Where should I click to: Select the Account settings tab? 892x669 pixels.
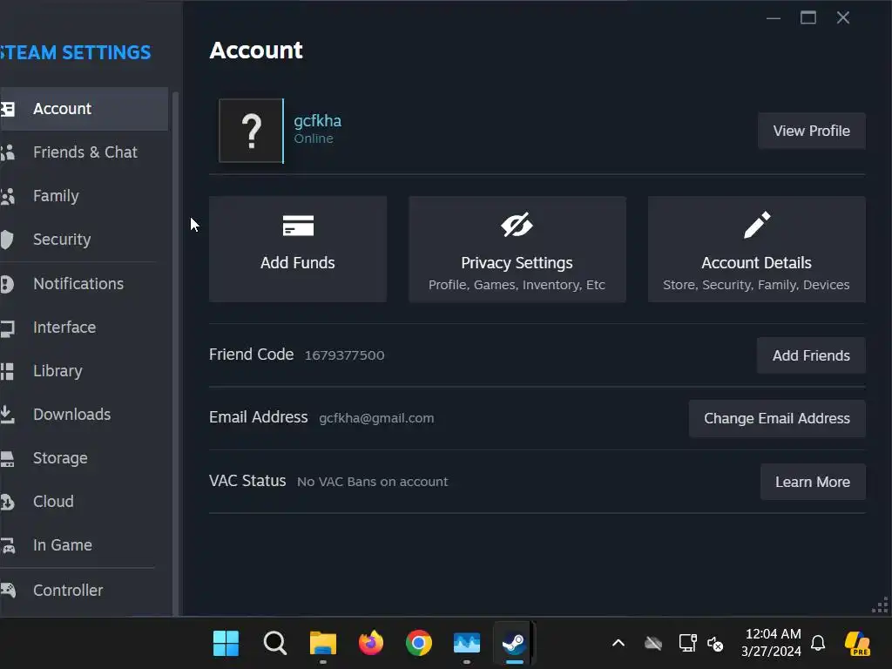84,109
